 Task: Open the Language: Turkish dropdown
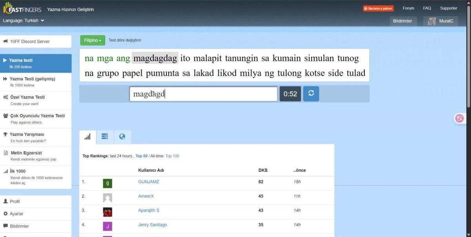point(24,20)
